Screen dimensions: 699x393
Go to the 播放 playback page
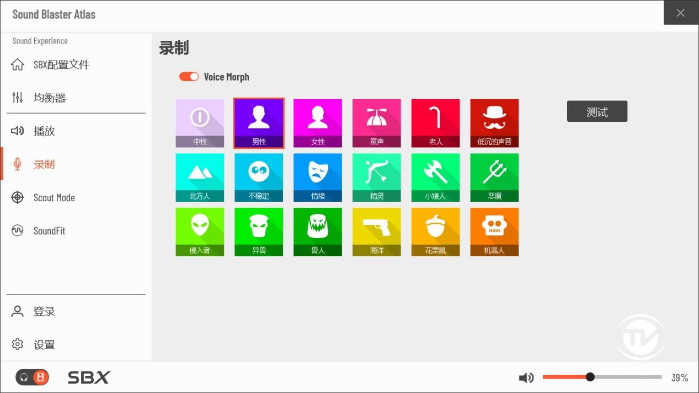coord(76,131)
